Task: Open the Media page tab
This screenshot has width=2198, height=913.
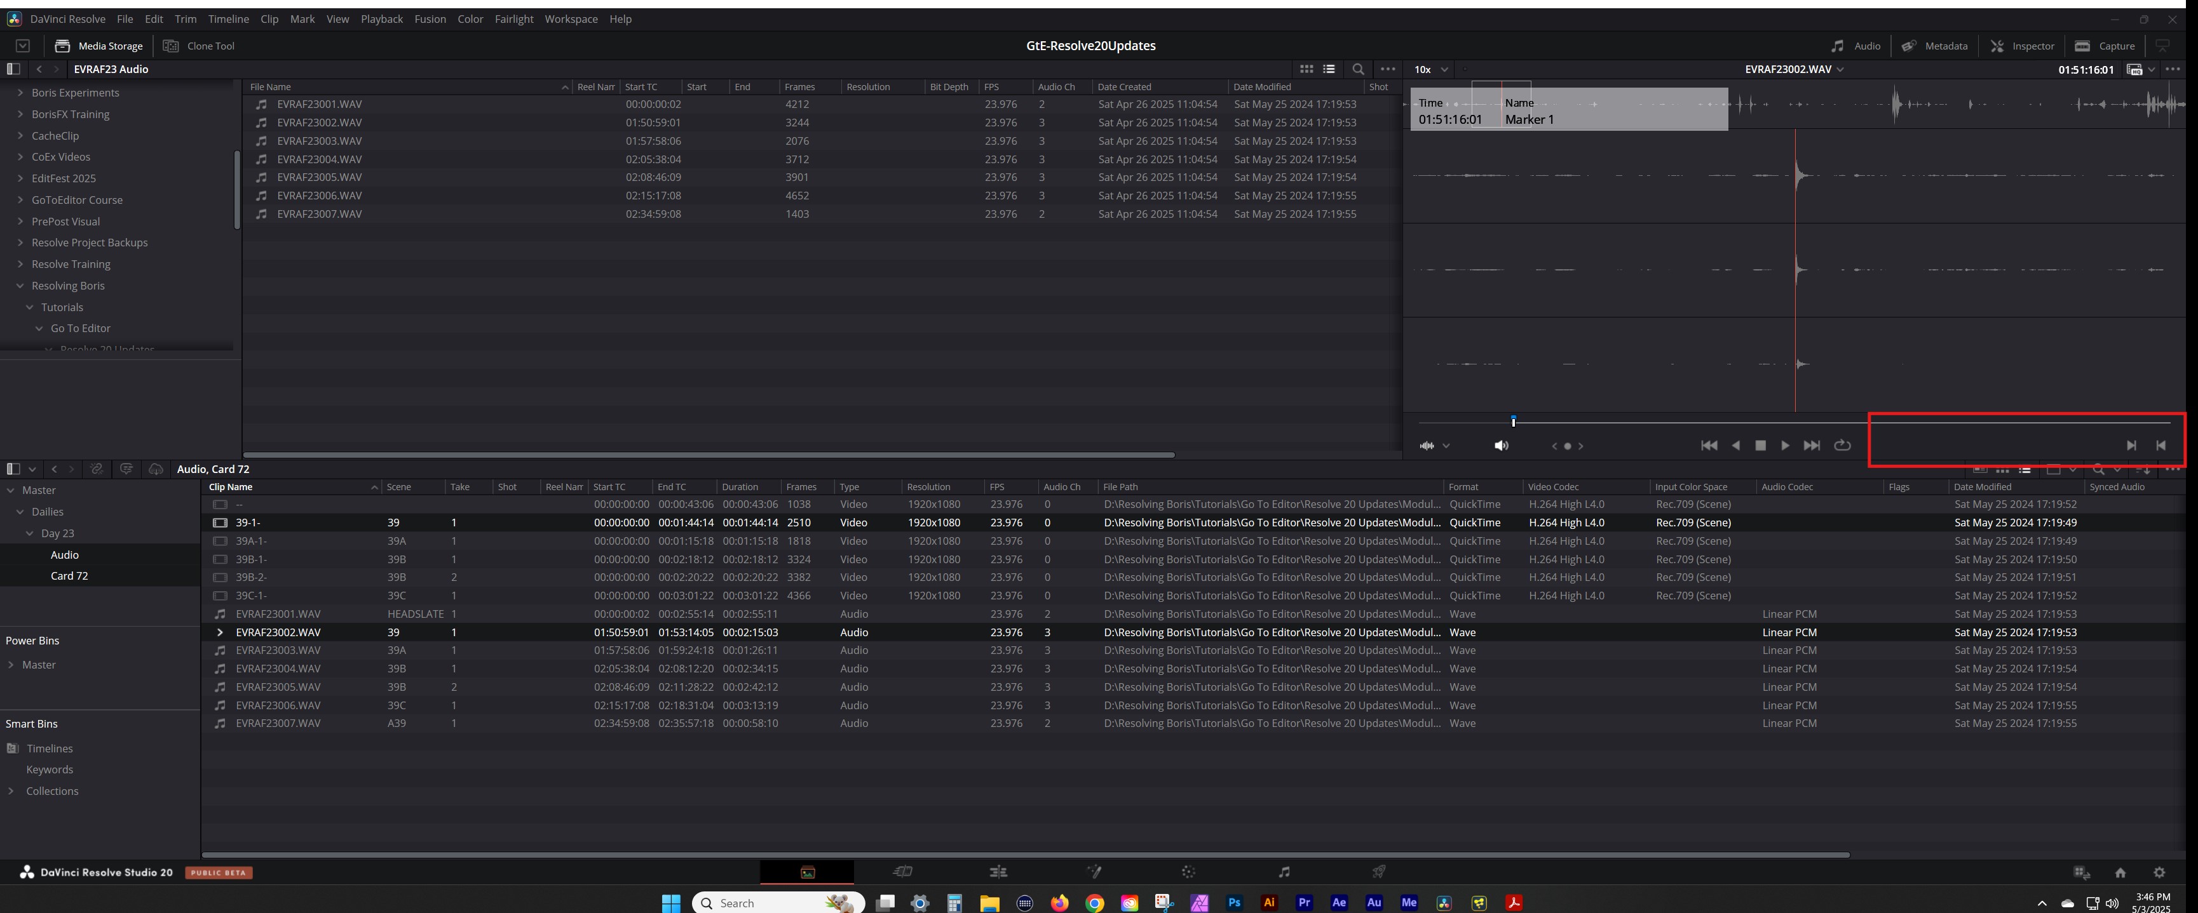Action: coord(807,872)
